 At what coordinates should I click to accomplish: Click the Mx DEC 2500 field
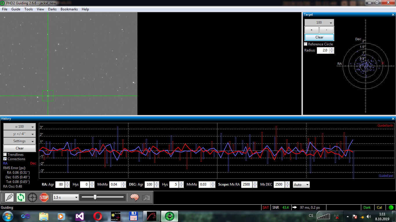279,184
